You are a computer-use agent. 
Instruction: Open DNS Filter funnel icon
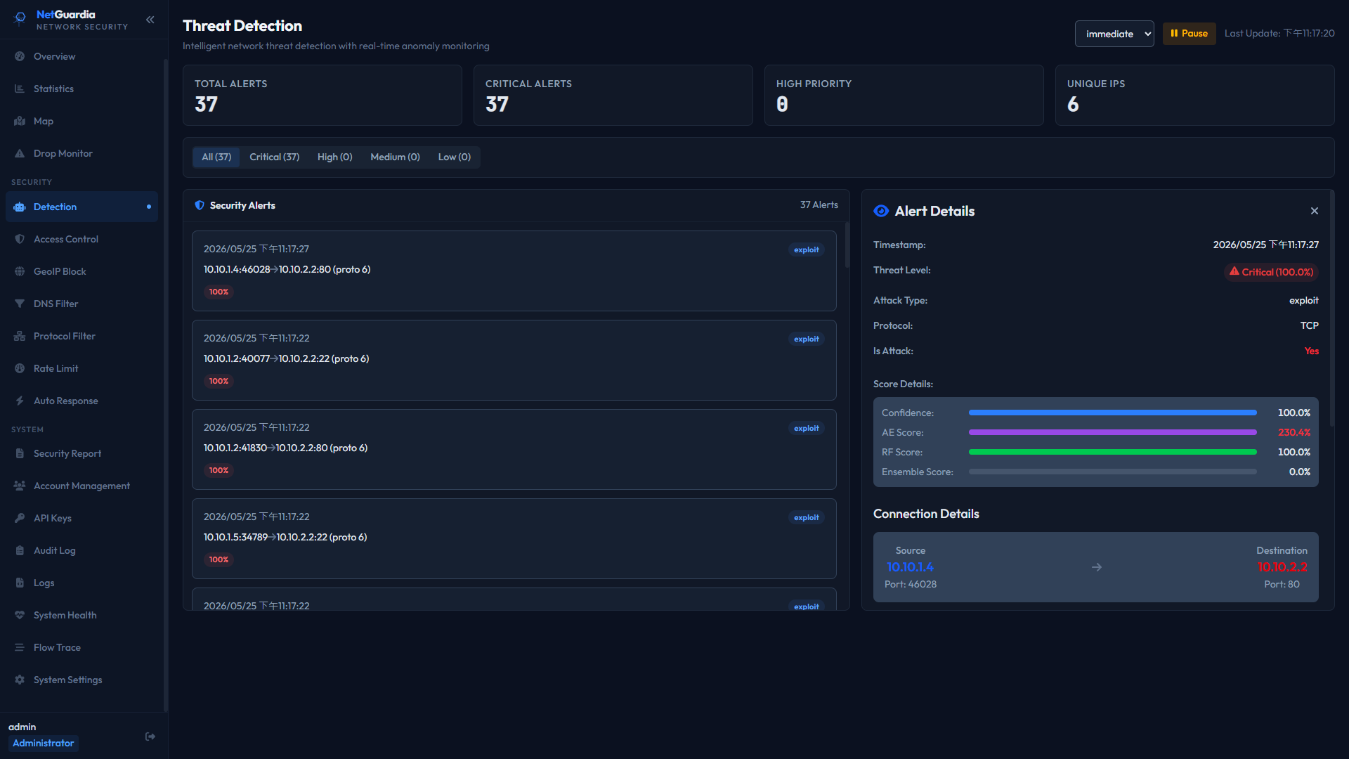click(x=20, y=304)
